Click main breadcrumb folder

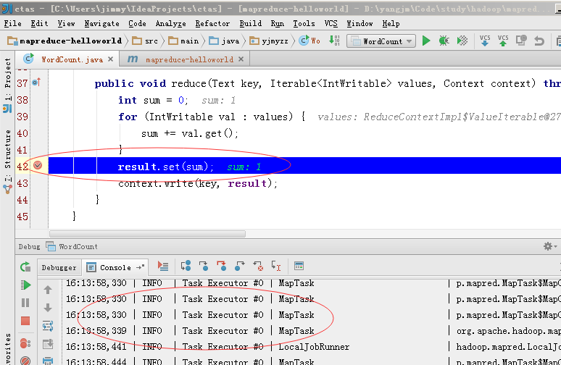(183, 41)
